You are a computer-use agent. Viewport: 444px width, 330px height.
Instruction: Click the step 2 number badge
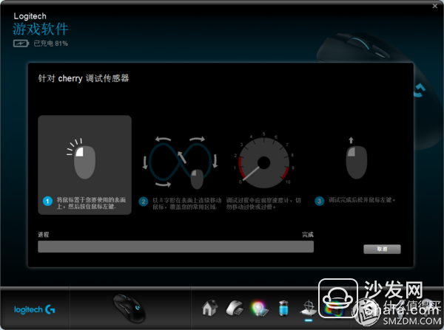[x=144, y=202]
